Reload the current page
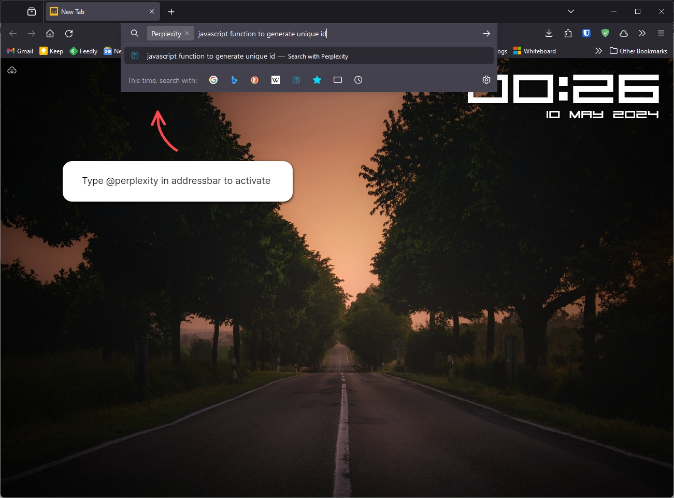The image size is (674, 498). point(69,34)
